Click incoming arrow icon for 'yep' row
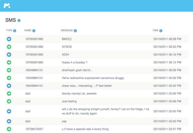Viewport: 193px width, 133px height. coord(9,121)
